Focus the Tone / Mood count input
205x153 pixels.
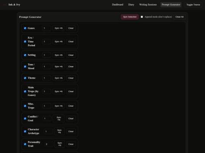tap(47, 66)
